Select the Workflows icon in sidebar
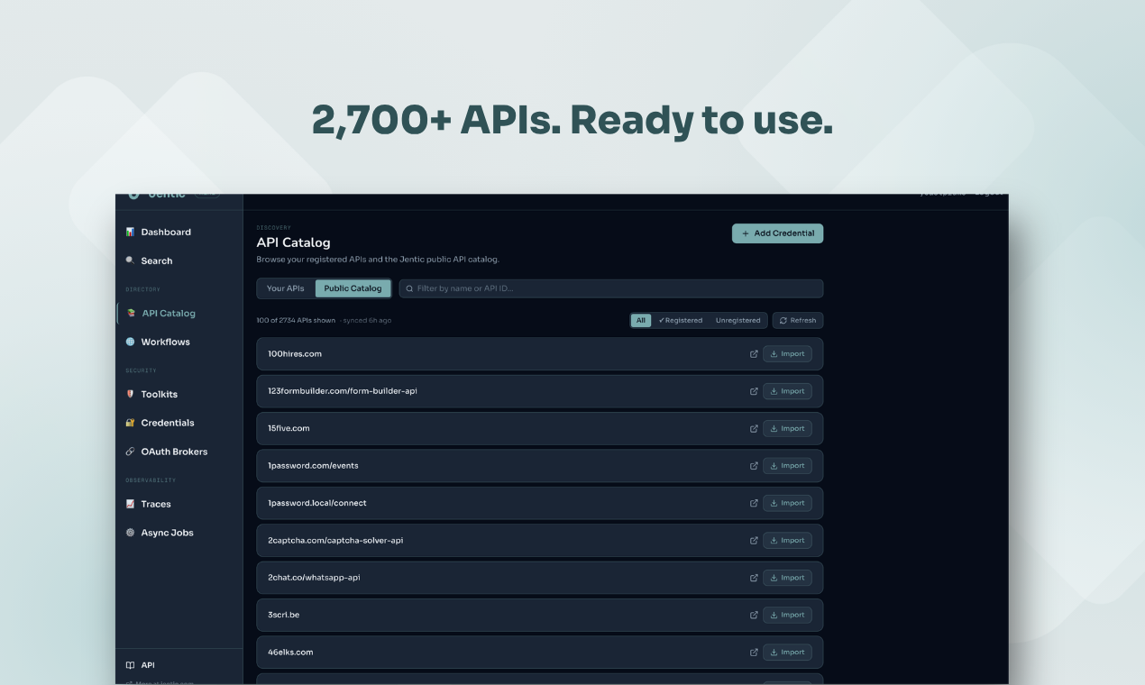Viewport: 1145px width, 685px height. [x=130, y=342]
